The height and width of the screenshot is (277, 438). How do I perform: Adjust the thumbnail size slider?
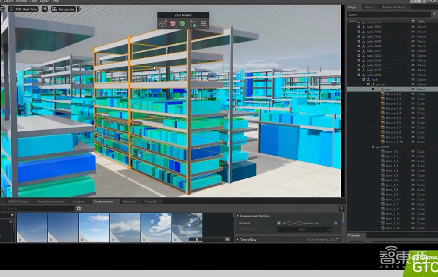(x=197, y=239)
